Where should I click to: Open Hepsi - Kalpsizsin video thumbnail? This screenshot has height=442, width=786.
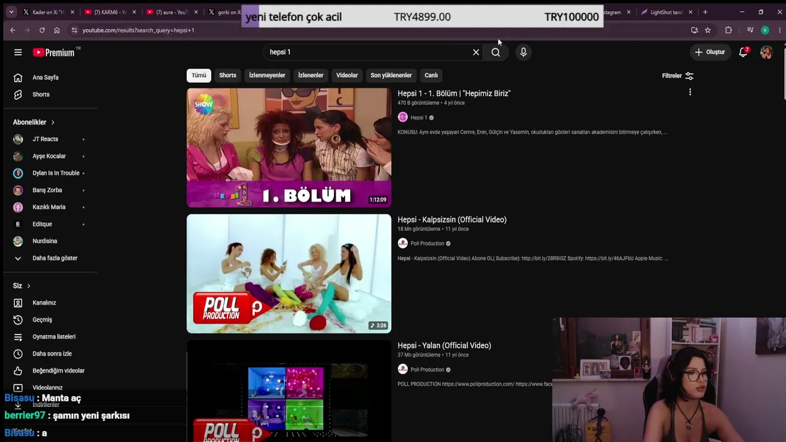pos(289,274)
